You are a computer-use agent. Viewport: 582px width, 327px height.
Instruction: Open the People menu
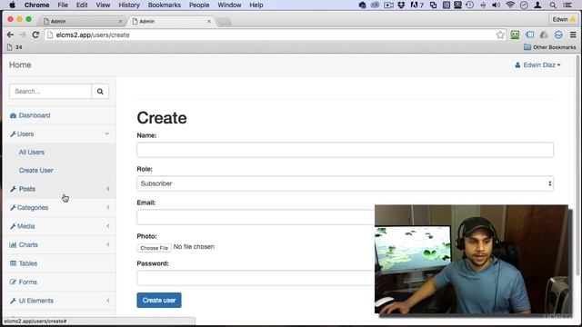click(199, 5)
